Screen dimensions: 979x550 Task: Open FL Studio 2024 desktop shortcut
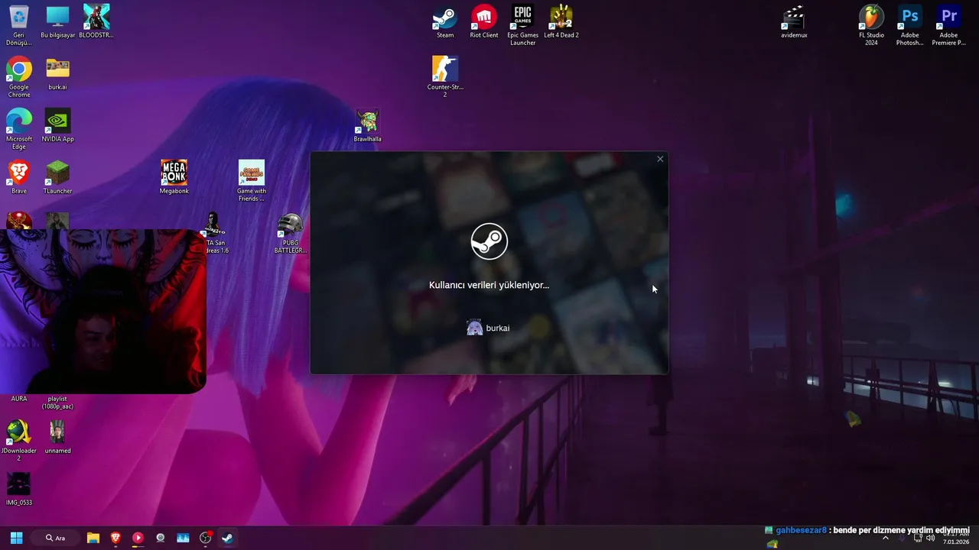pos(871,25)
